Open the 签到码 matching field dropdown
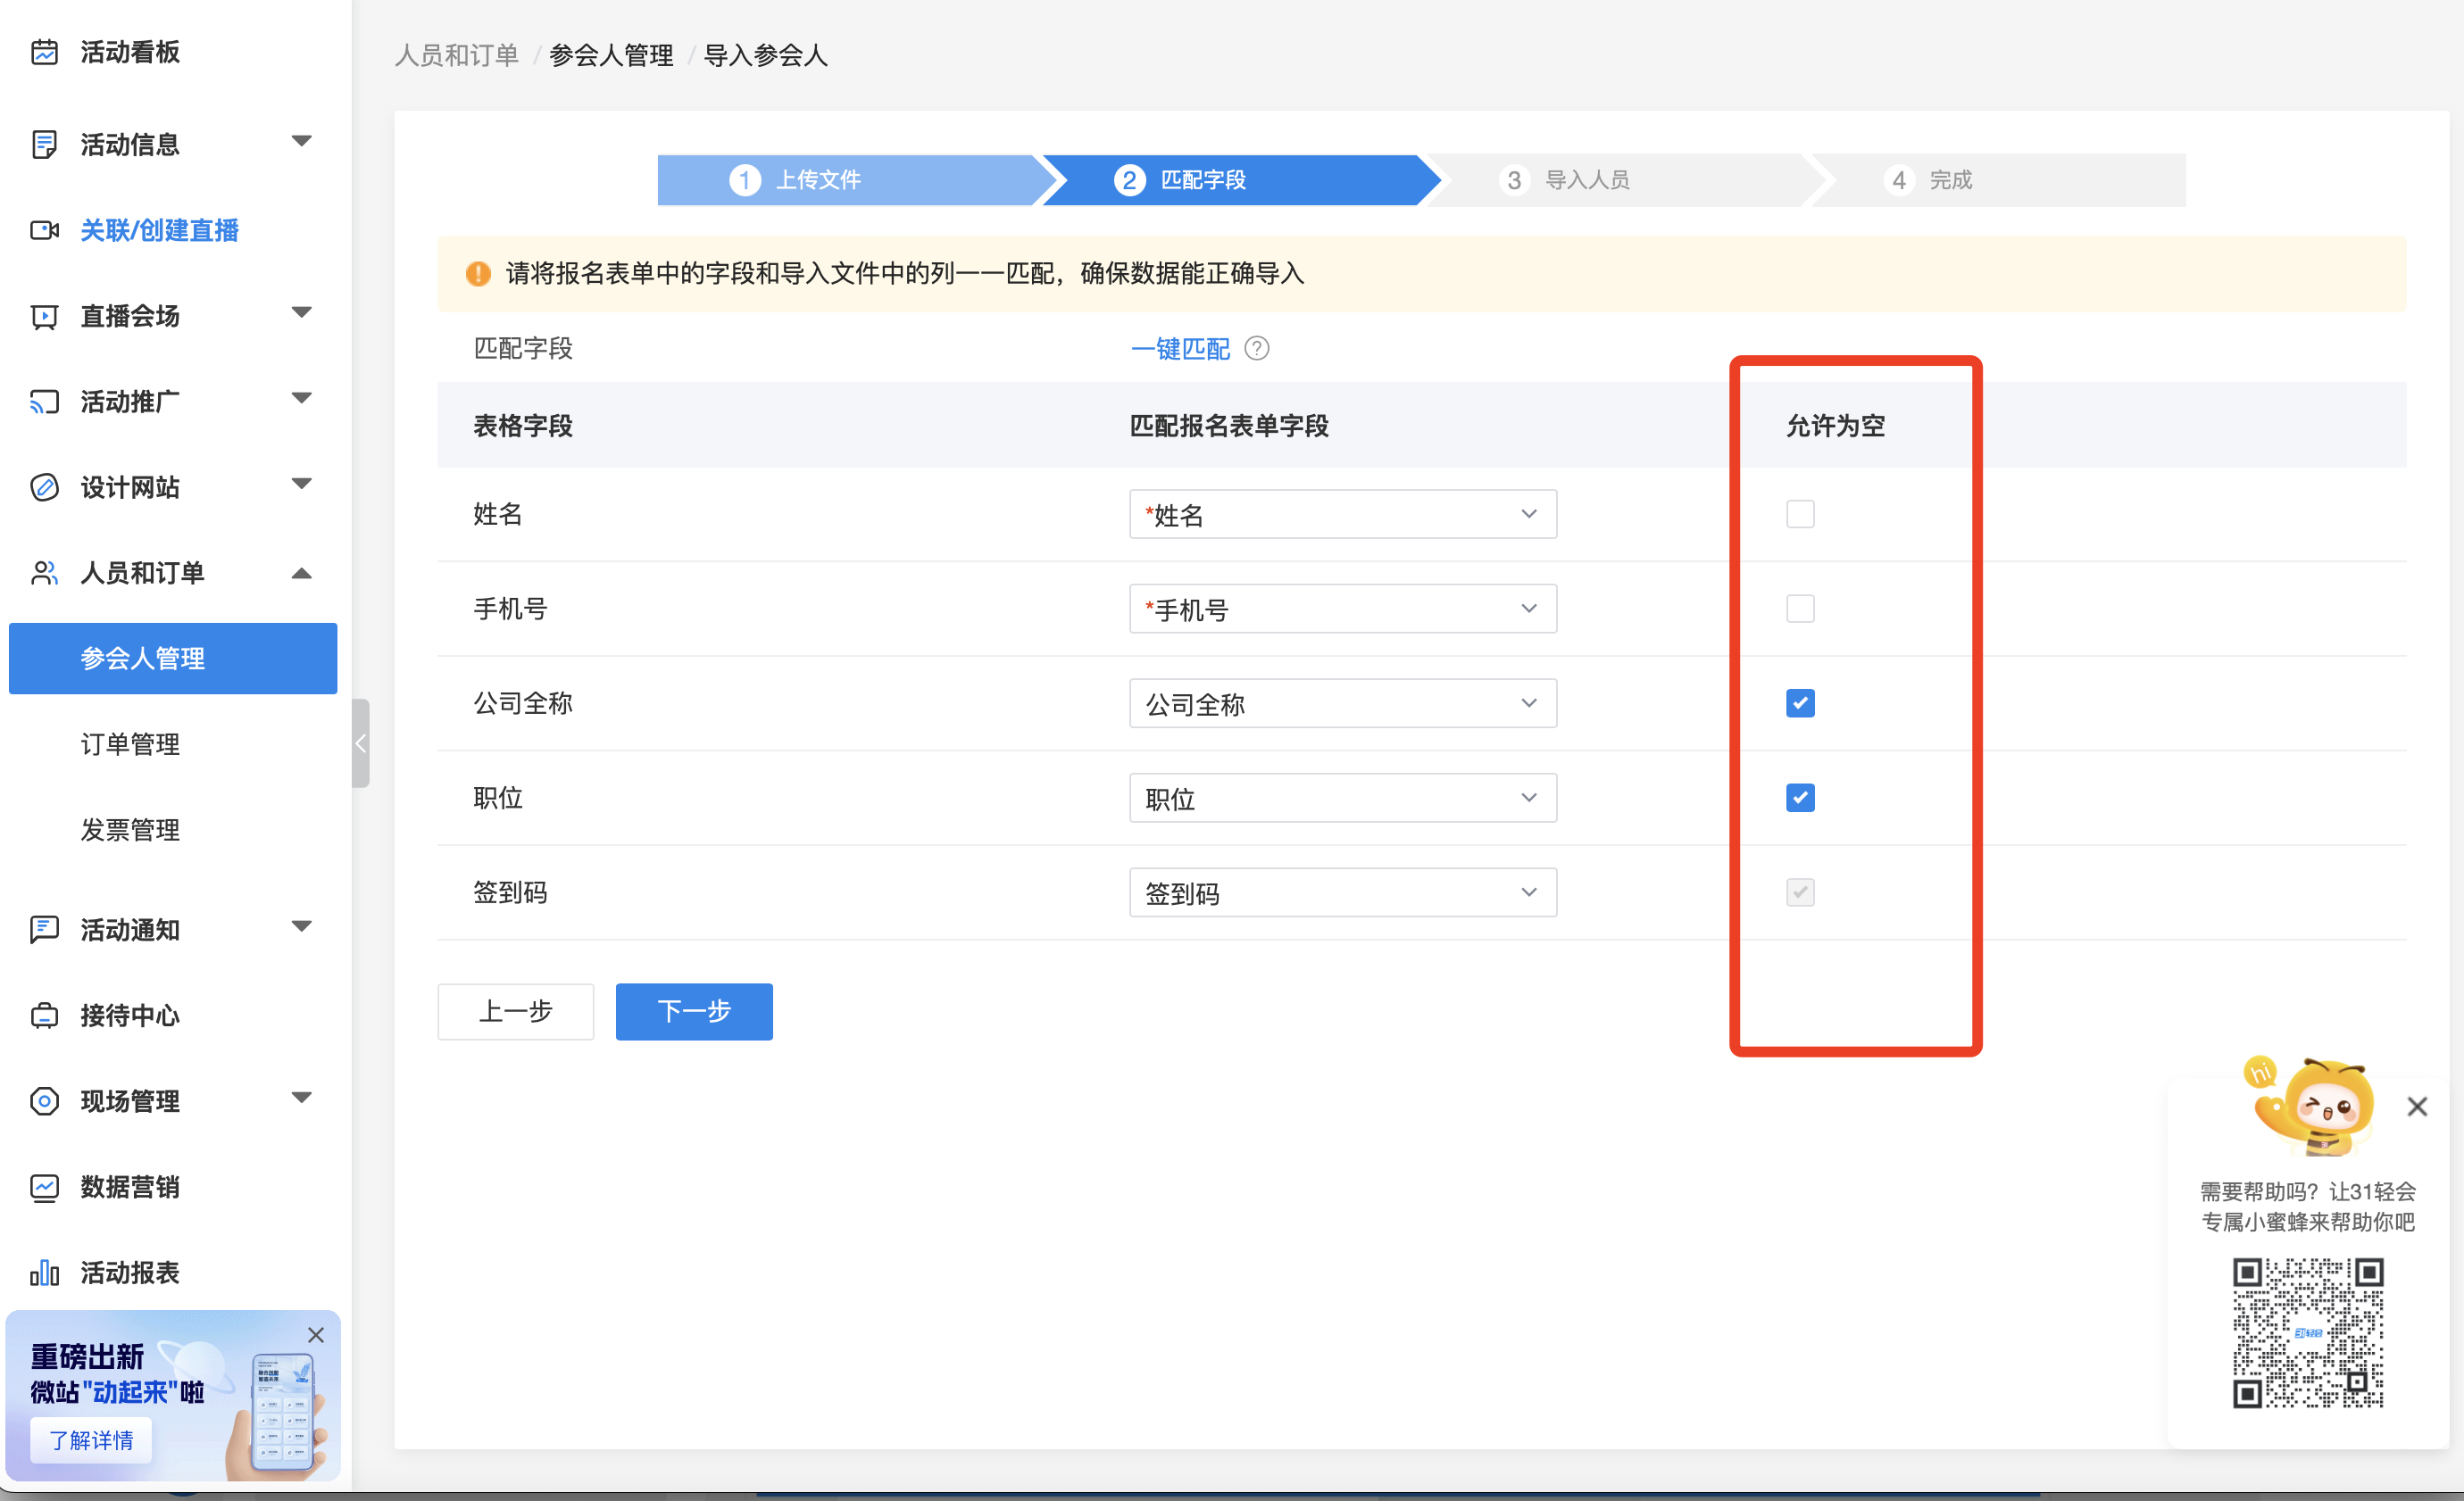Viewport: 2464px width, 1501px height. coord(1342,892)
